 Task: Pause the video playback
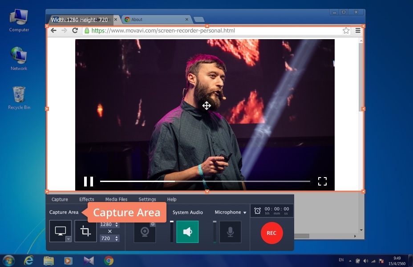pyautogui.click(x=89, y=182)
